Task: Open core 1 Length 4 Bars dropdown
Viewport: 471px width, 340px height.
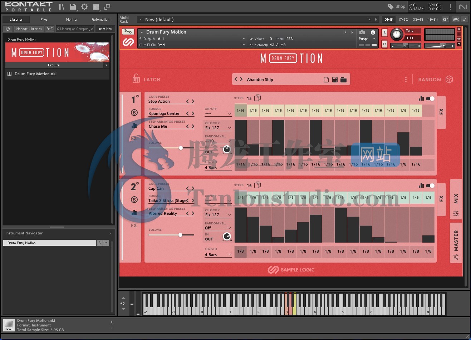Action: (218, 168)
